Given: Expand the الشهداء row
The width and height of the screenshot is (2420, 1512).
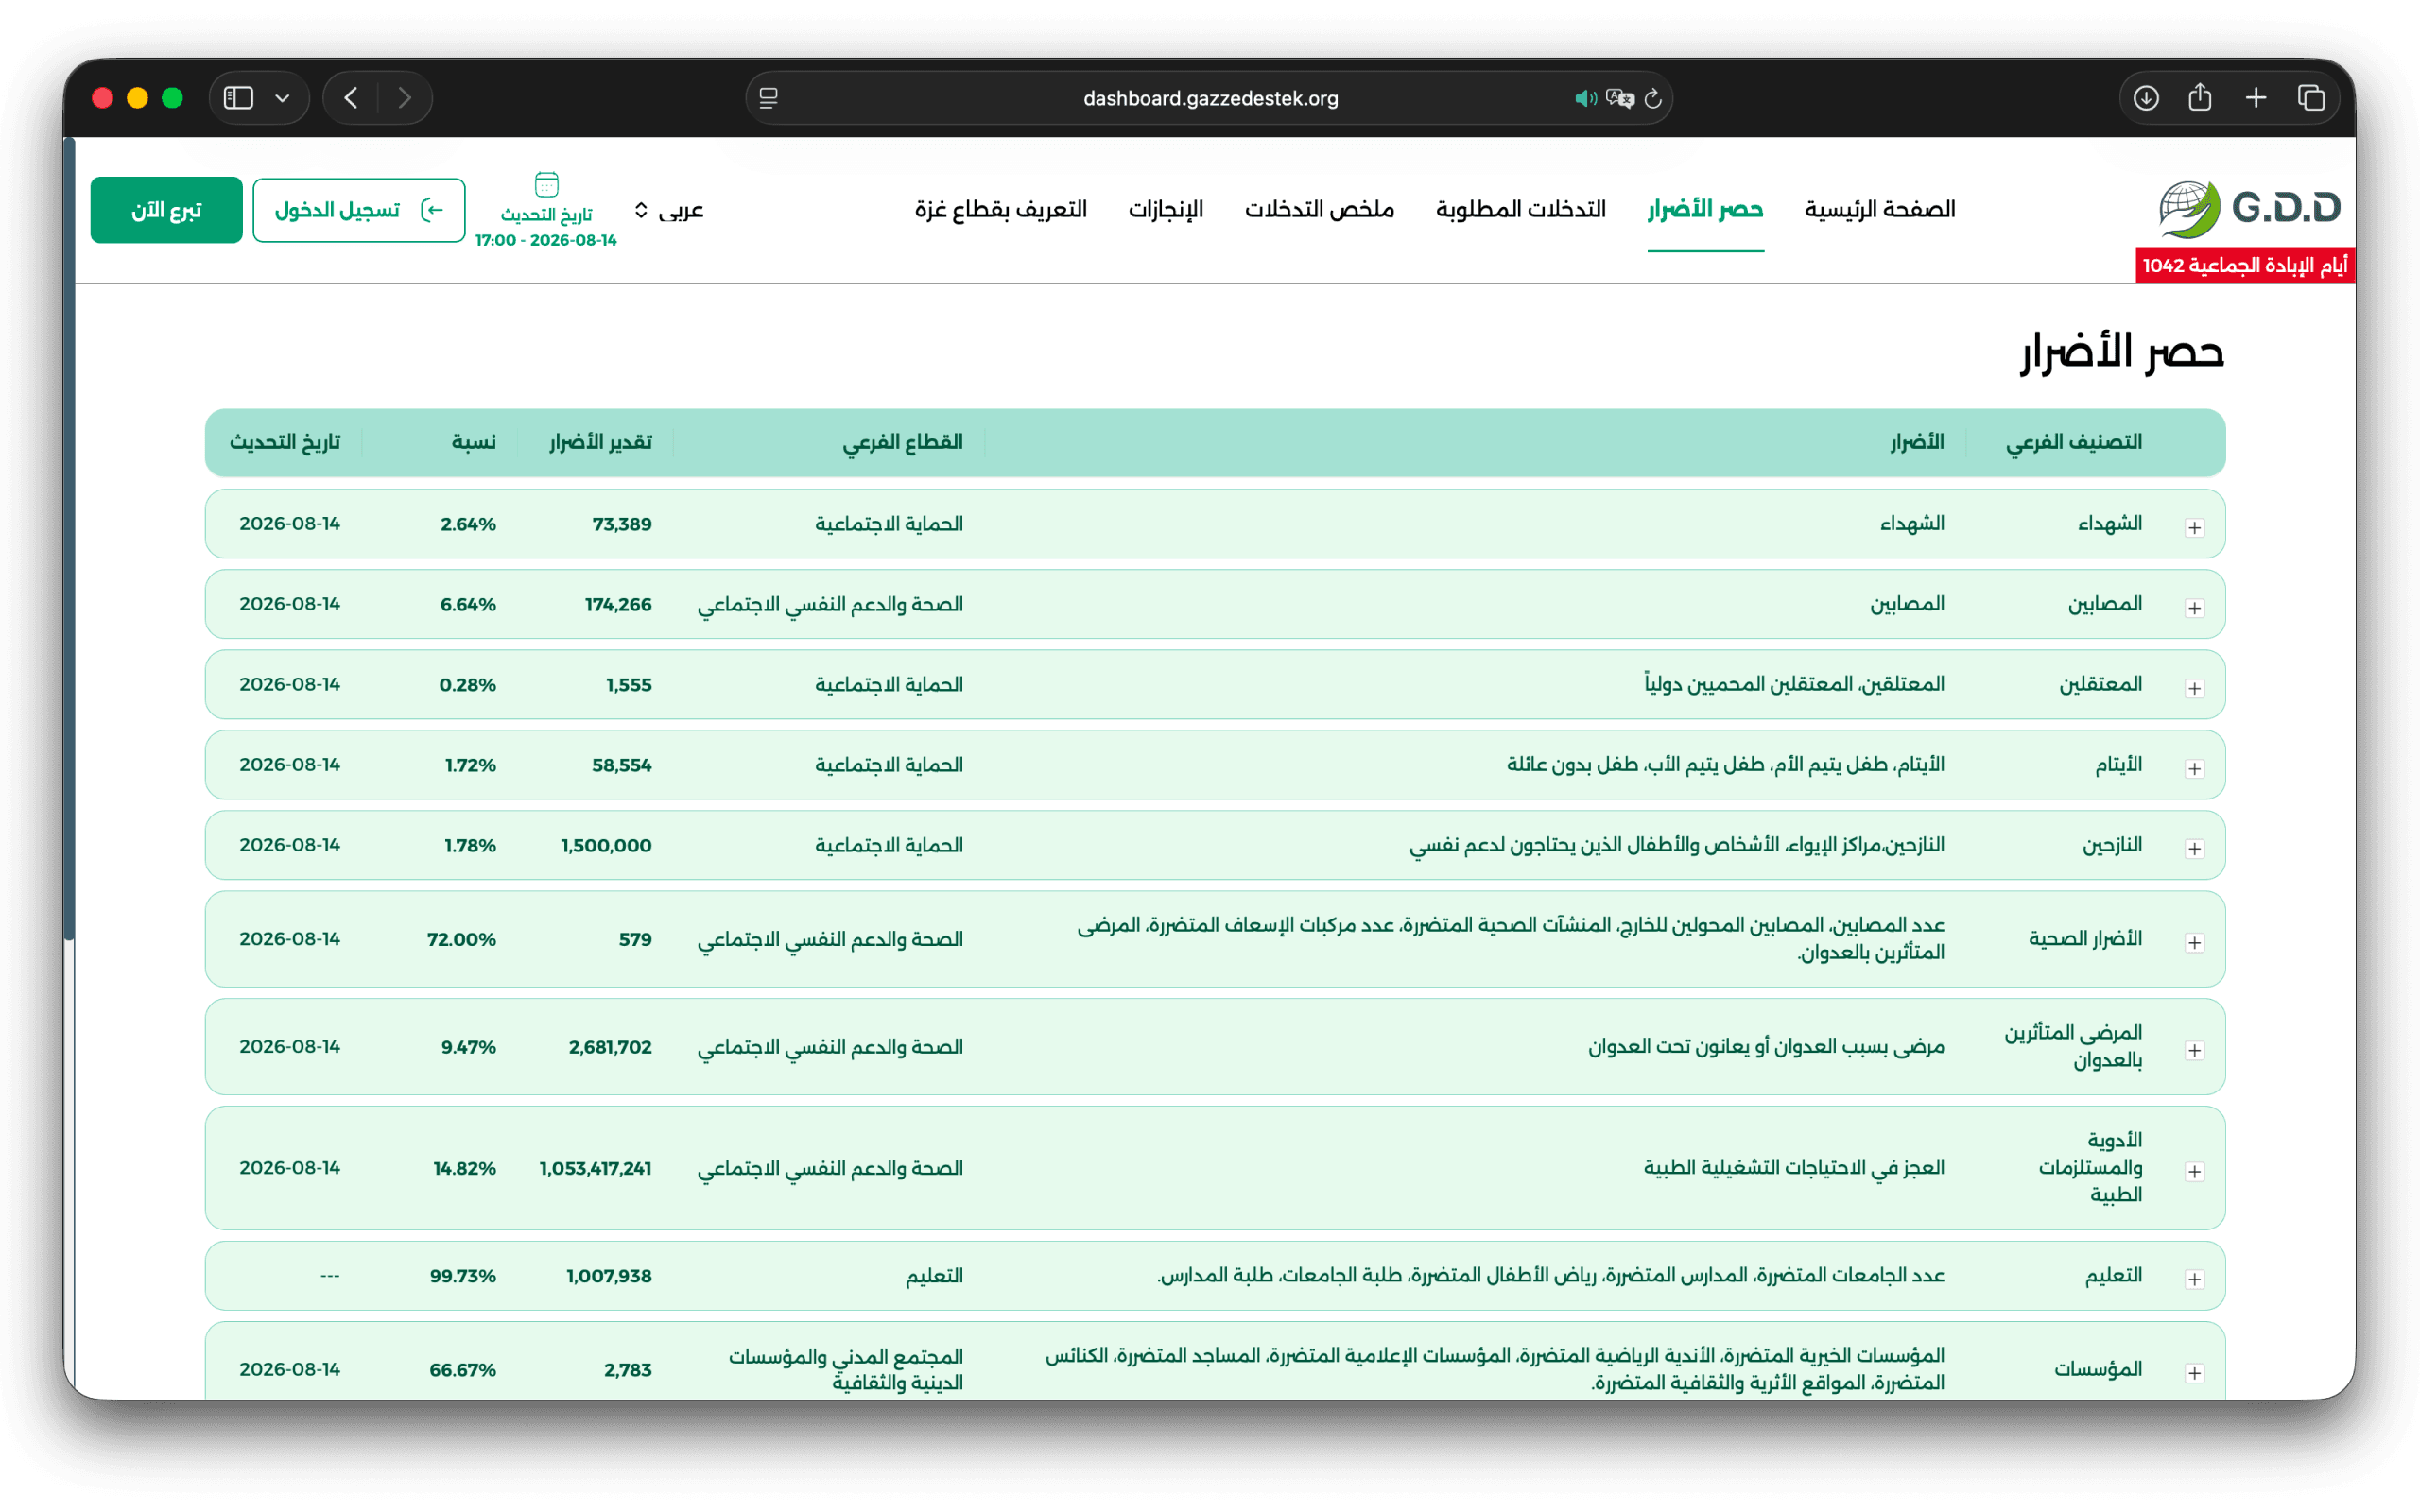Looking at the screenshot, I should click(x=2194, y=527).
